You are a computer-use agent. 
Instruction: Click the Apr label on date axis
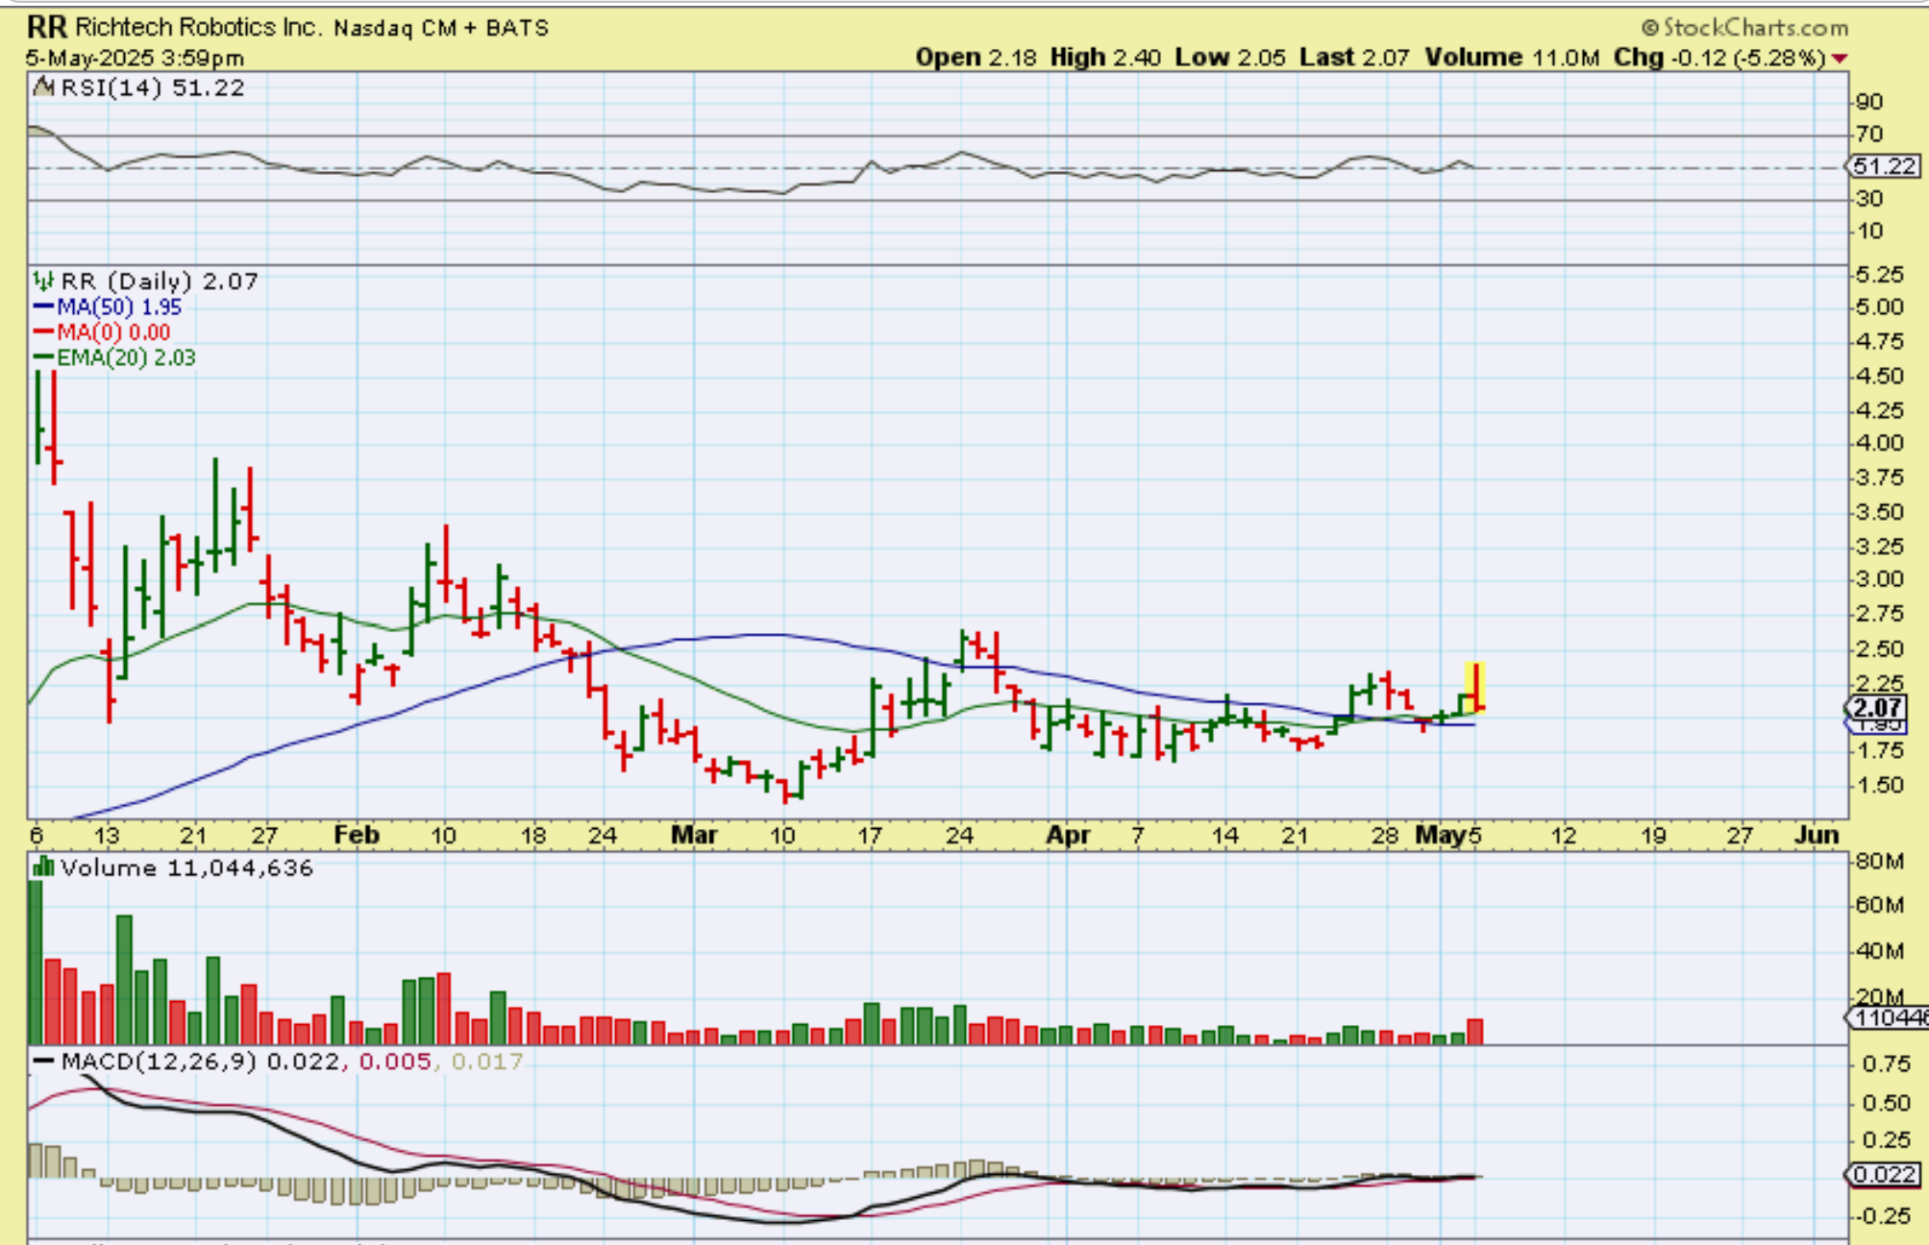tap(1068, 835)
